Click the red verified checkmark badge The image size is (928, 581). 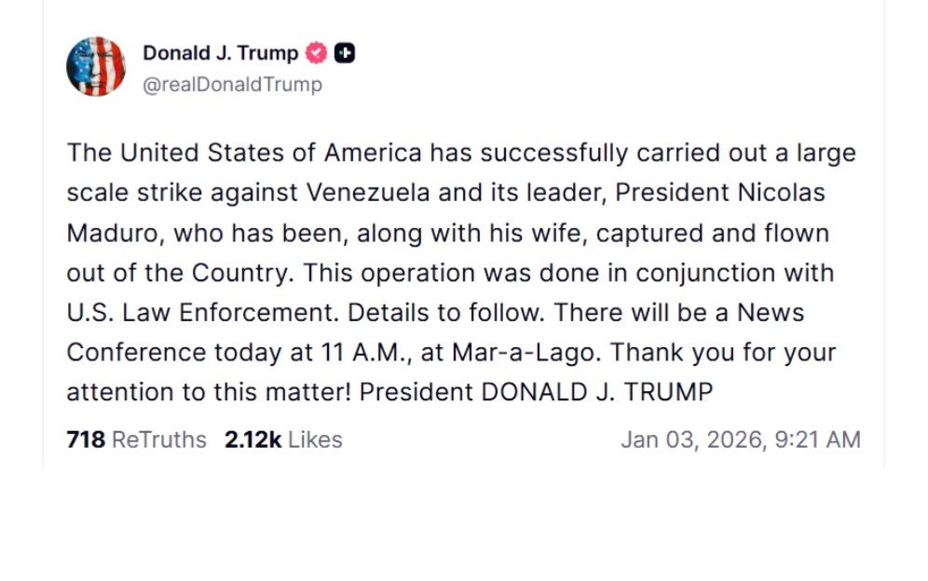(x=318, y=53)
